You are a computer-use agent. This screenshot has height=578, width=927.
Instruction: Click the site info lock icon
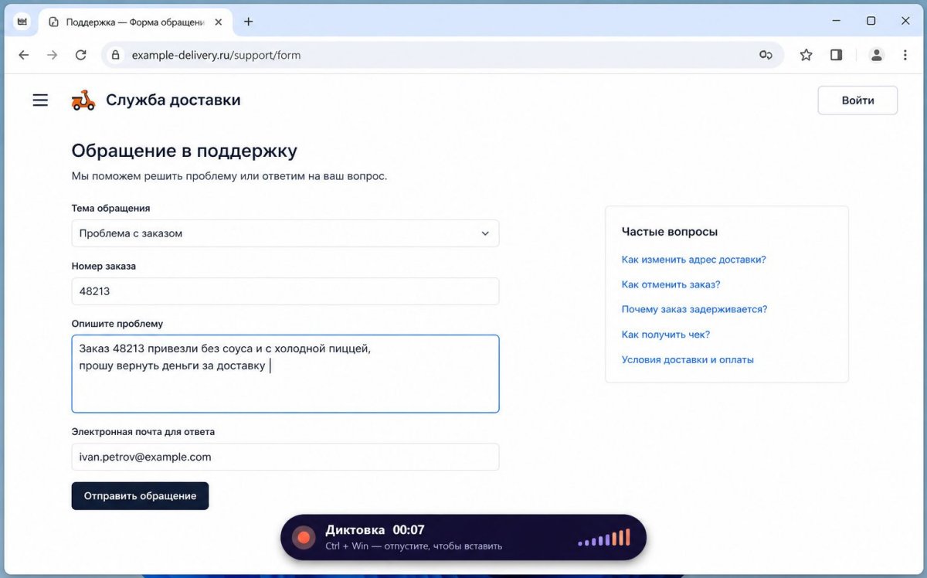(x=116, y=55)
